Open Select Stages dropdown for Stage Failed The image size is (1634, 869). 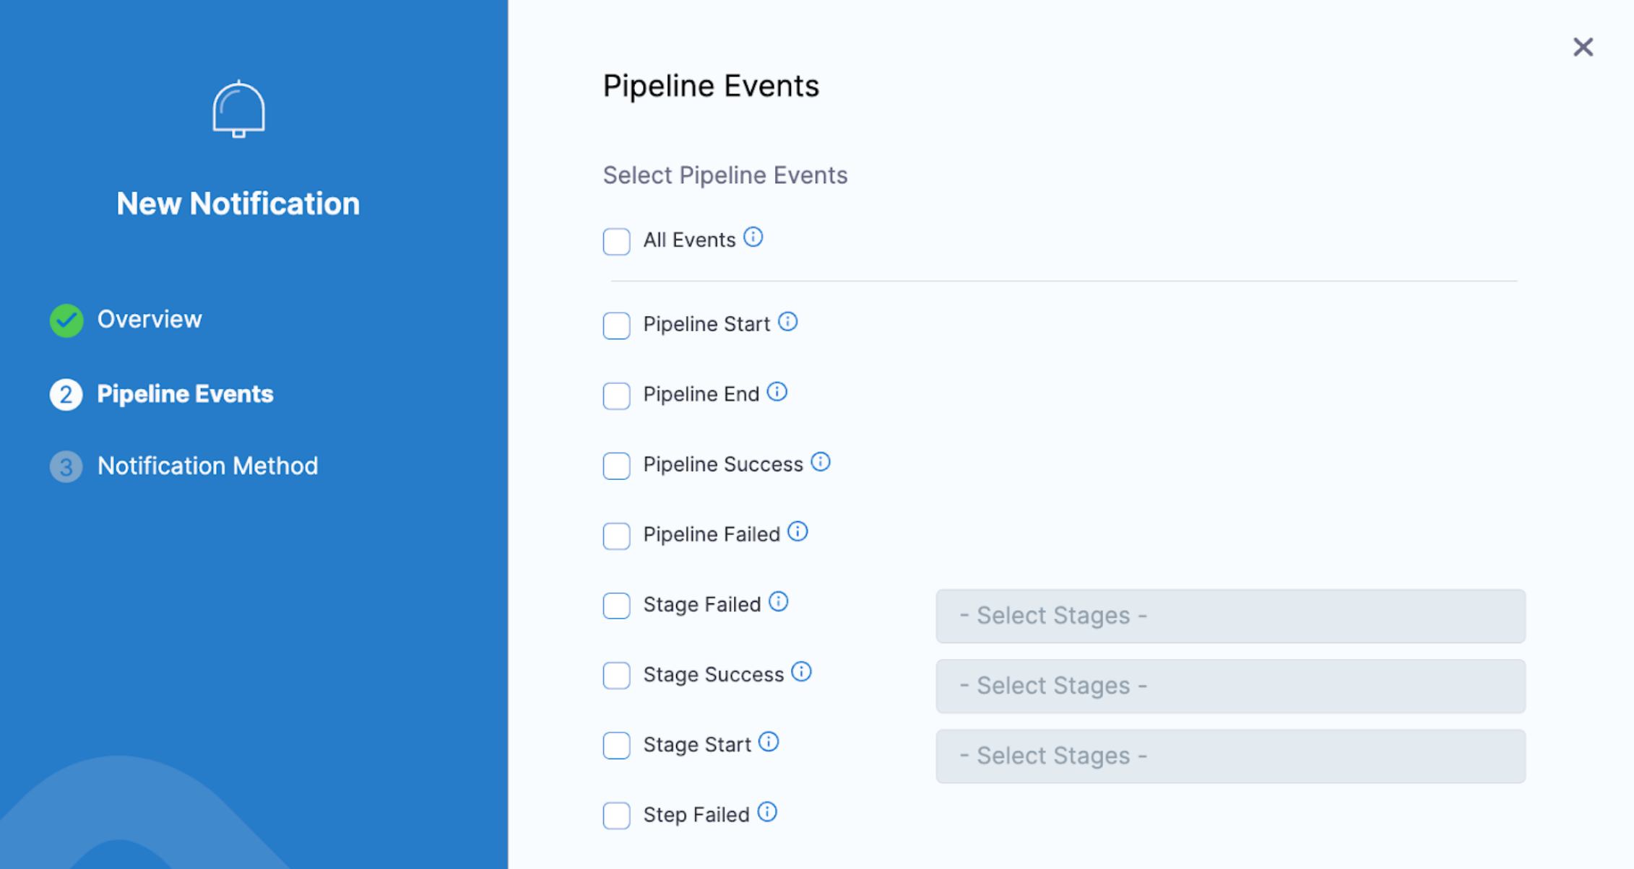click(x=1229, y=616)
